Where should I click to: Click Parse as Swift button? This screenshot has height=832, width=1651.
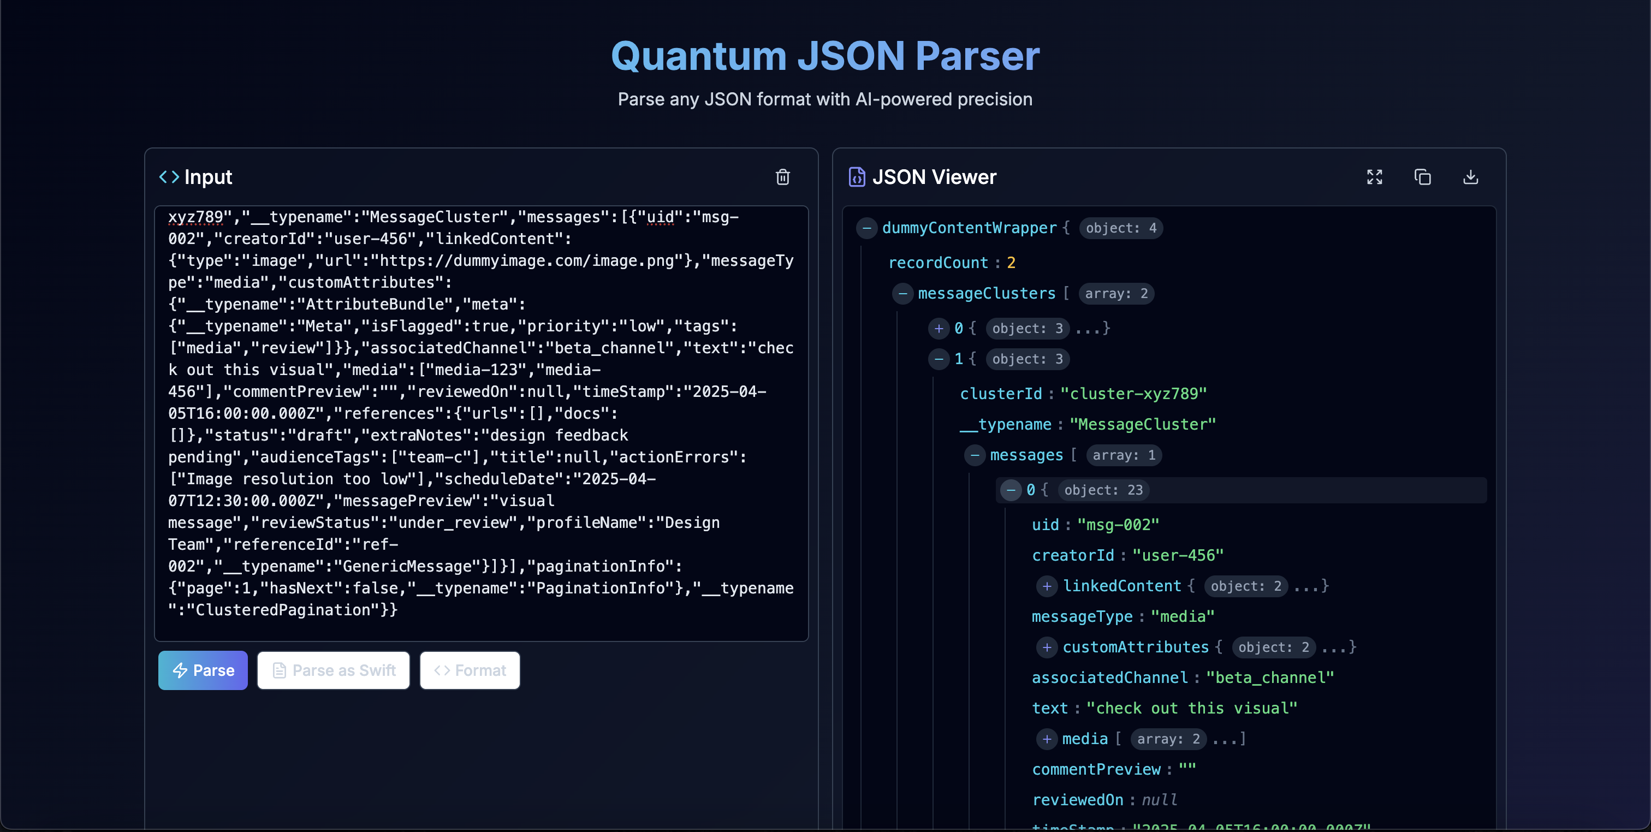(333, 670)
